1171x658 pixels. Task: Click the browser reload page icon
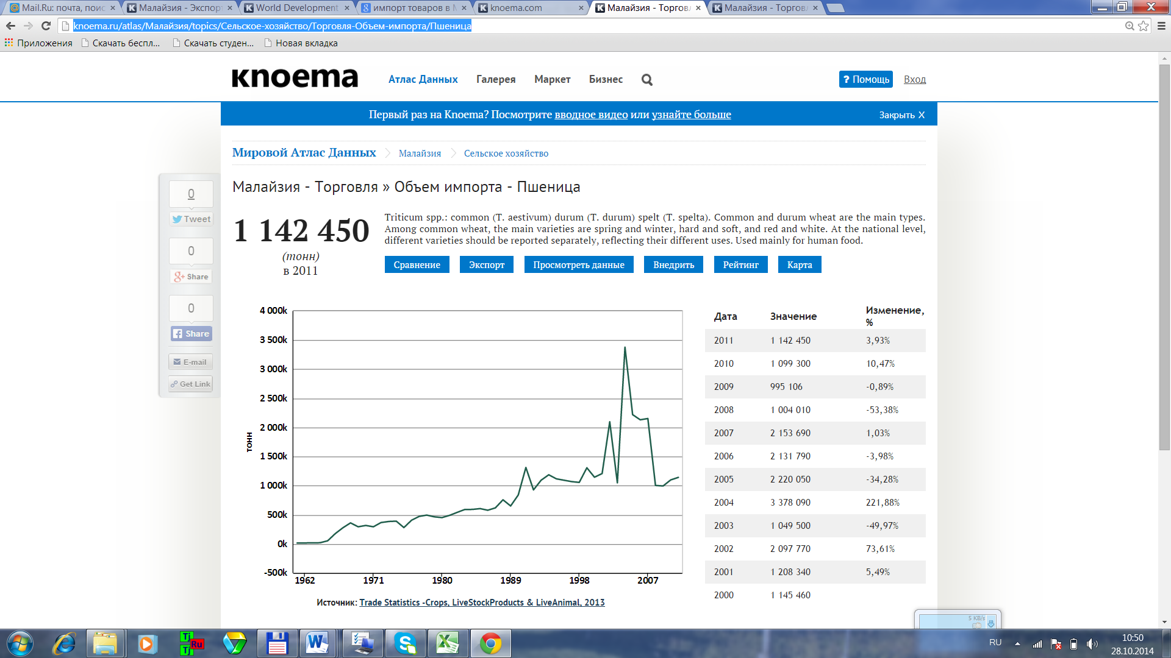coord(46,26)
